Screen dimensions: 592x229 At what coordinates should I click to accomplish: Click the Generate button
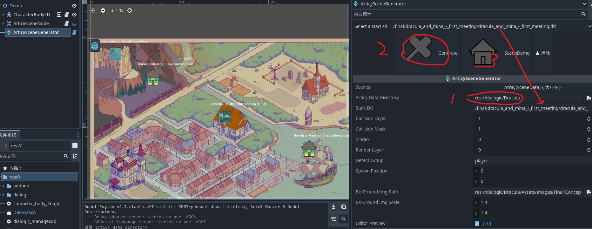point(427,53)
